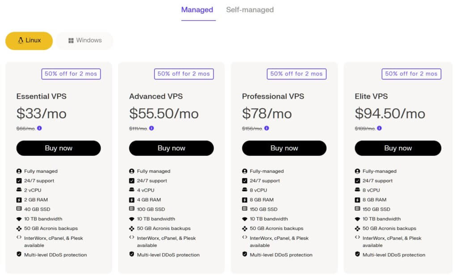Click info icon beside Elite VPS $189/mo price
458x280 pixels.
pyautogui.click(x=379, y=128)
